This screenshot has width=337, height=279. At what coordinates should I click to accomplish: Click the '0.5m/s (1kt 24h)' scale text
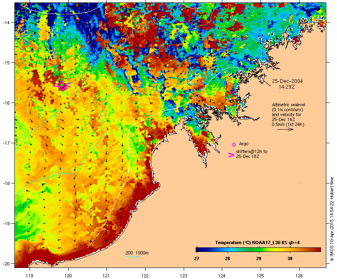point(288,124)
